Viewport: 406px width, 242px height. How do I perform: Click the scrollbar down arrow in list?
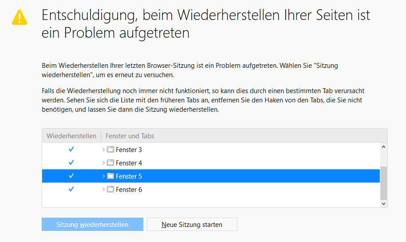(x=384, y=203)
